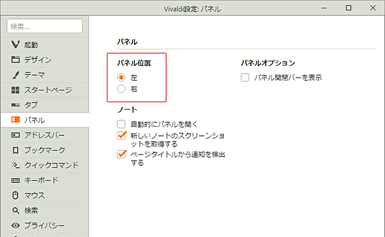Image resolution: width=385 pixels, height=237 pixels.
Task: Close the Vivaldi settings window
Action: point(373,8)
